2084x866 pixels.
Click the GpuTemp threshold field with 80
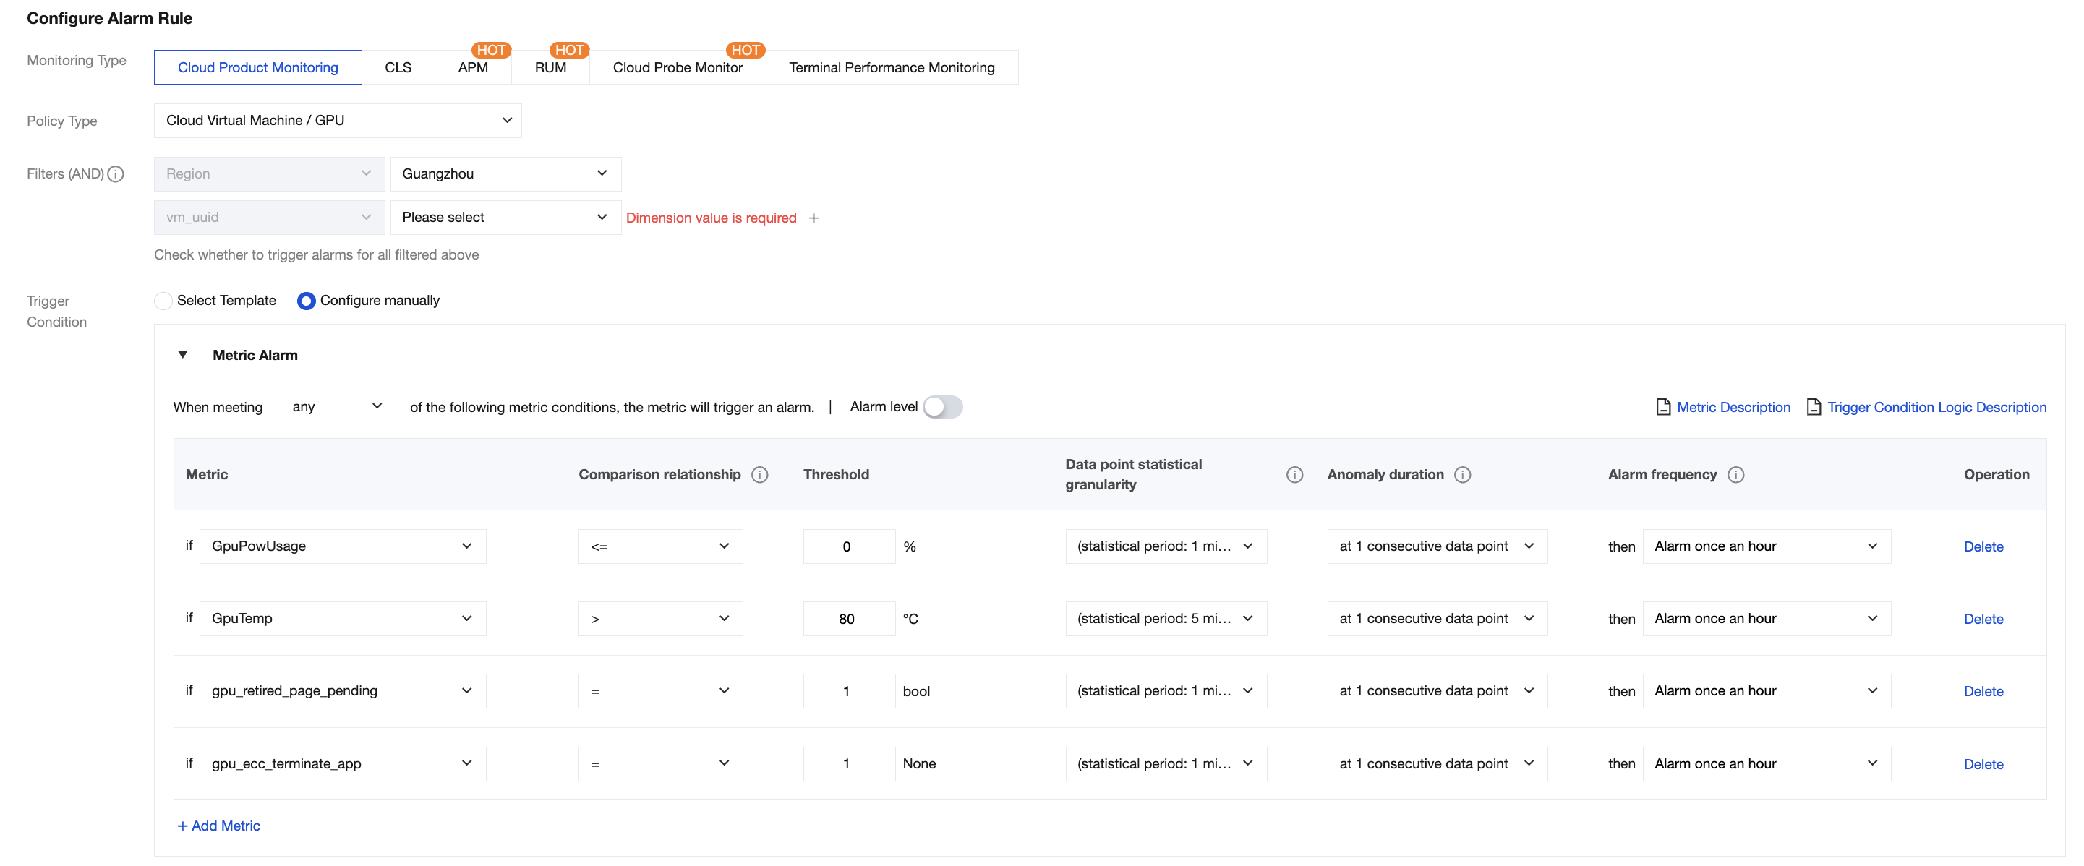pyautogui.click(x=847, y=619)
